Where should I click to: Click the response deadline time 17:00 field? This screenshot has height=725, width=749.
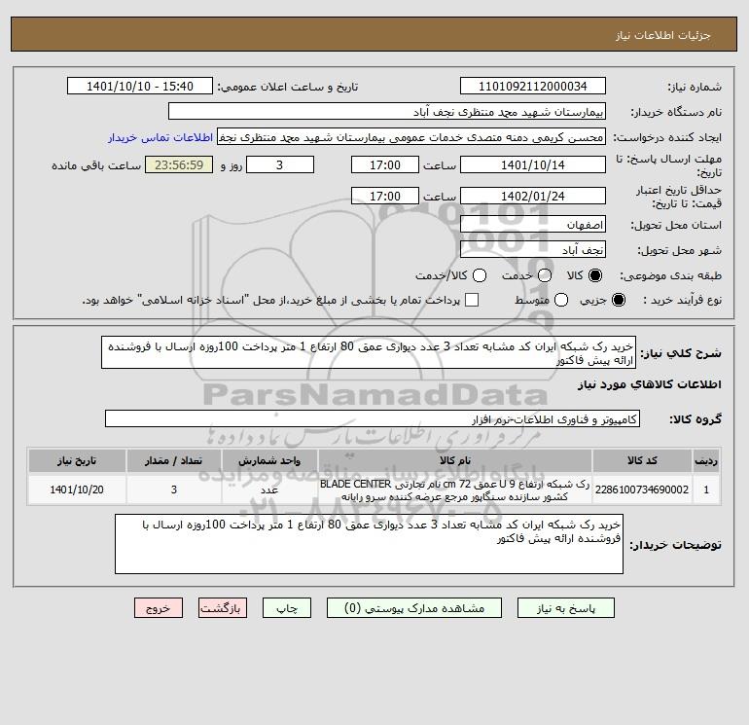(x=385, y=164)
